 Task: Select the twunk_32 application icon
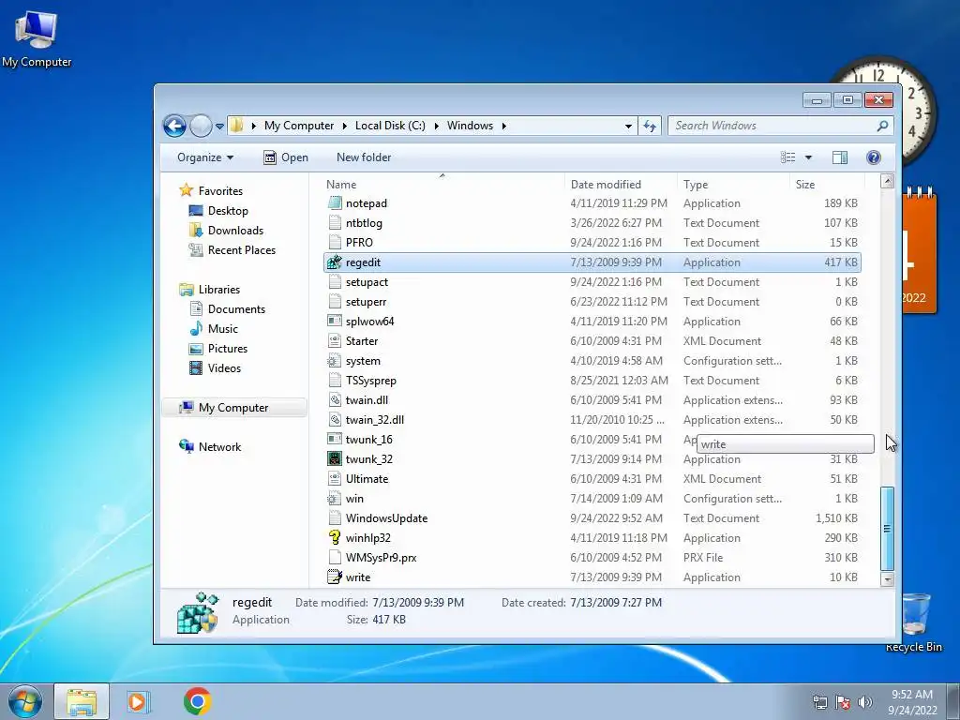(x=335, y=459)
